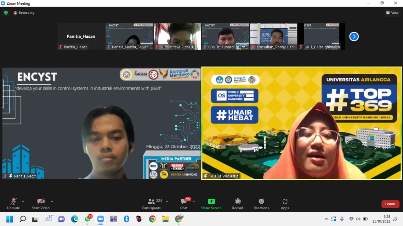Expand the arrow beside Chat

[194, 201]
